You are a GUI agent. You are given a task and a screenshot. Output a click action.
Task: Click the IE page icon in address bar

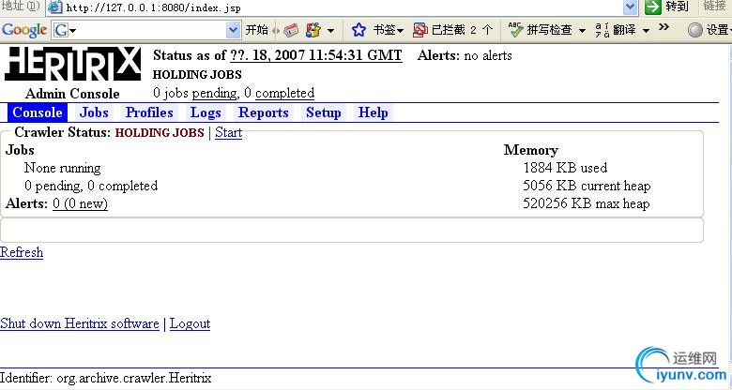point(55,7)
